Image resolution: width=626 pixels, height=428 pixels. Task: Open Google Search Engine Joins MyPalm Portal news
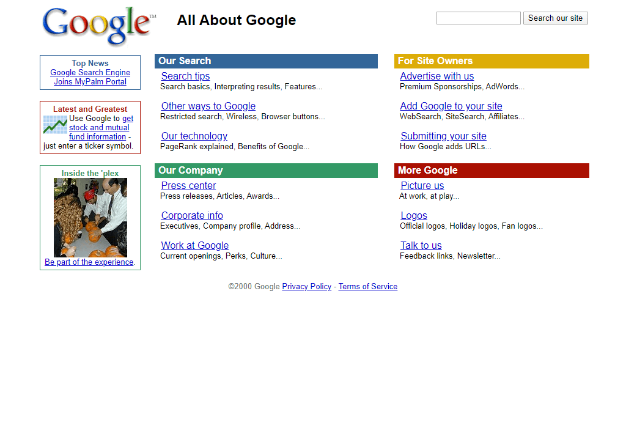click(90, 77)
